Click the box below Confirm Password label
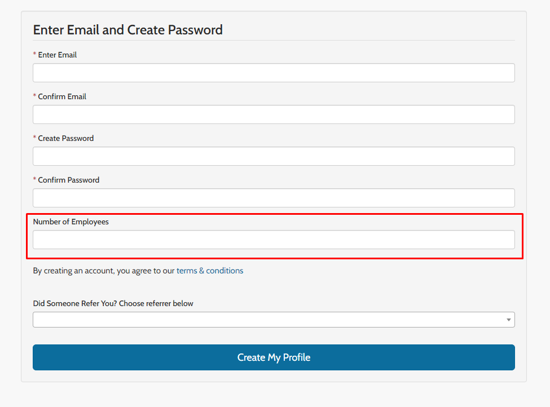This screenshot has width=550, height=407. (274, 197)
